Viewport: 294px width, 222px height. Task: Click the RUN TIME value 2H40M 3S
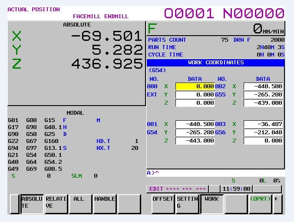tap(271, 47)
